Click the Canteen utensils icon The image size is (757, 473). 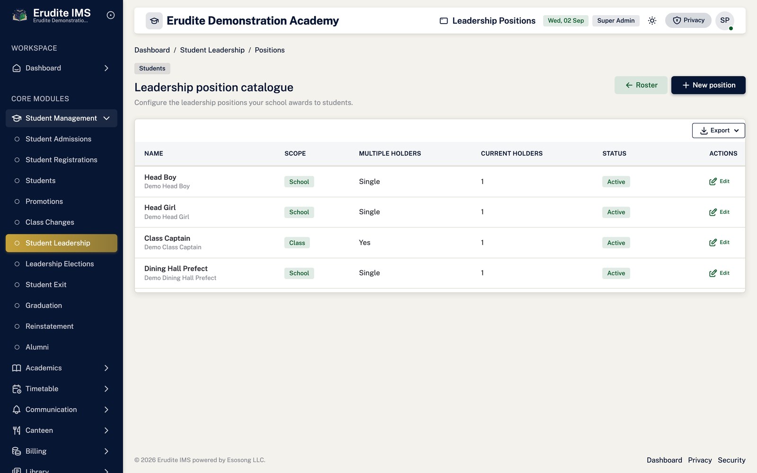click(x=17, y=430)
